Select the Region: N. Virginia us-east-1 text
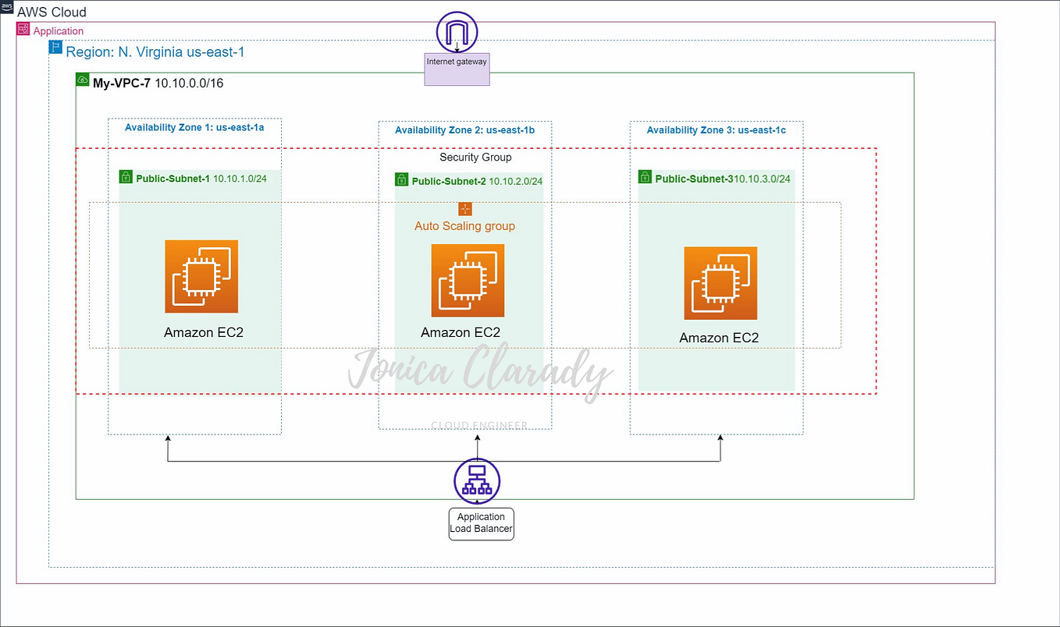The width and height of the screenshot is (1060, 627). coord(154,51)
